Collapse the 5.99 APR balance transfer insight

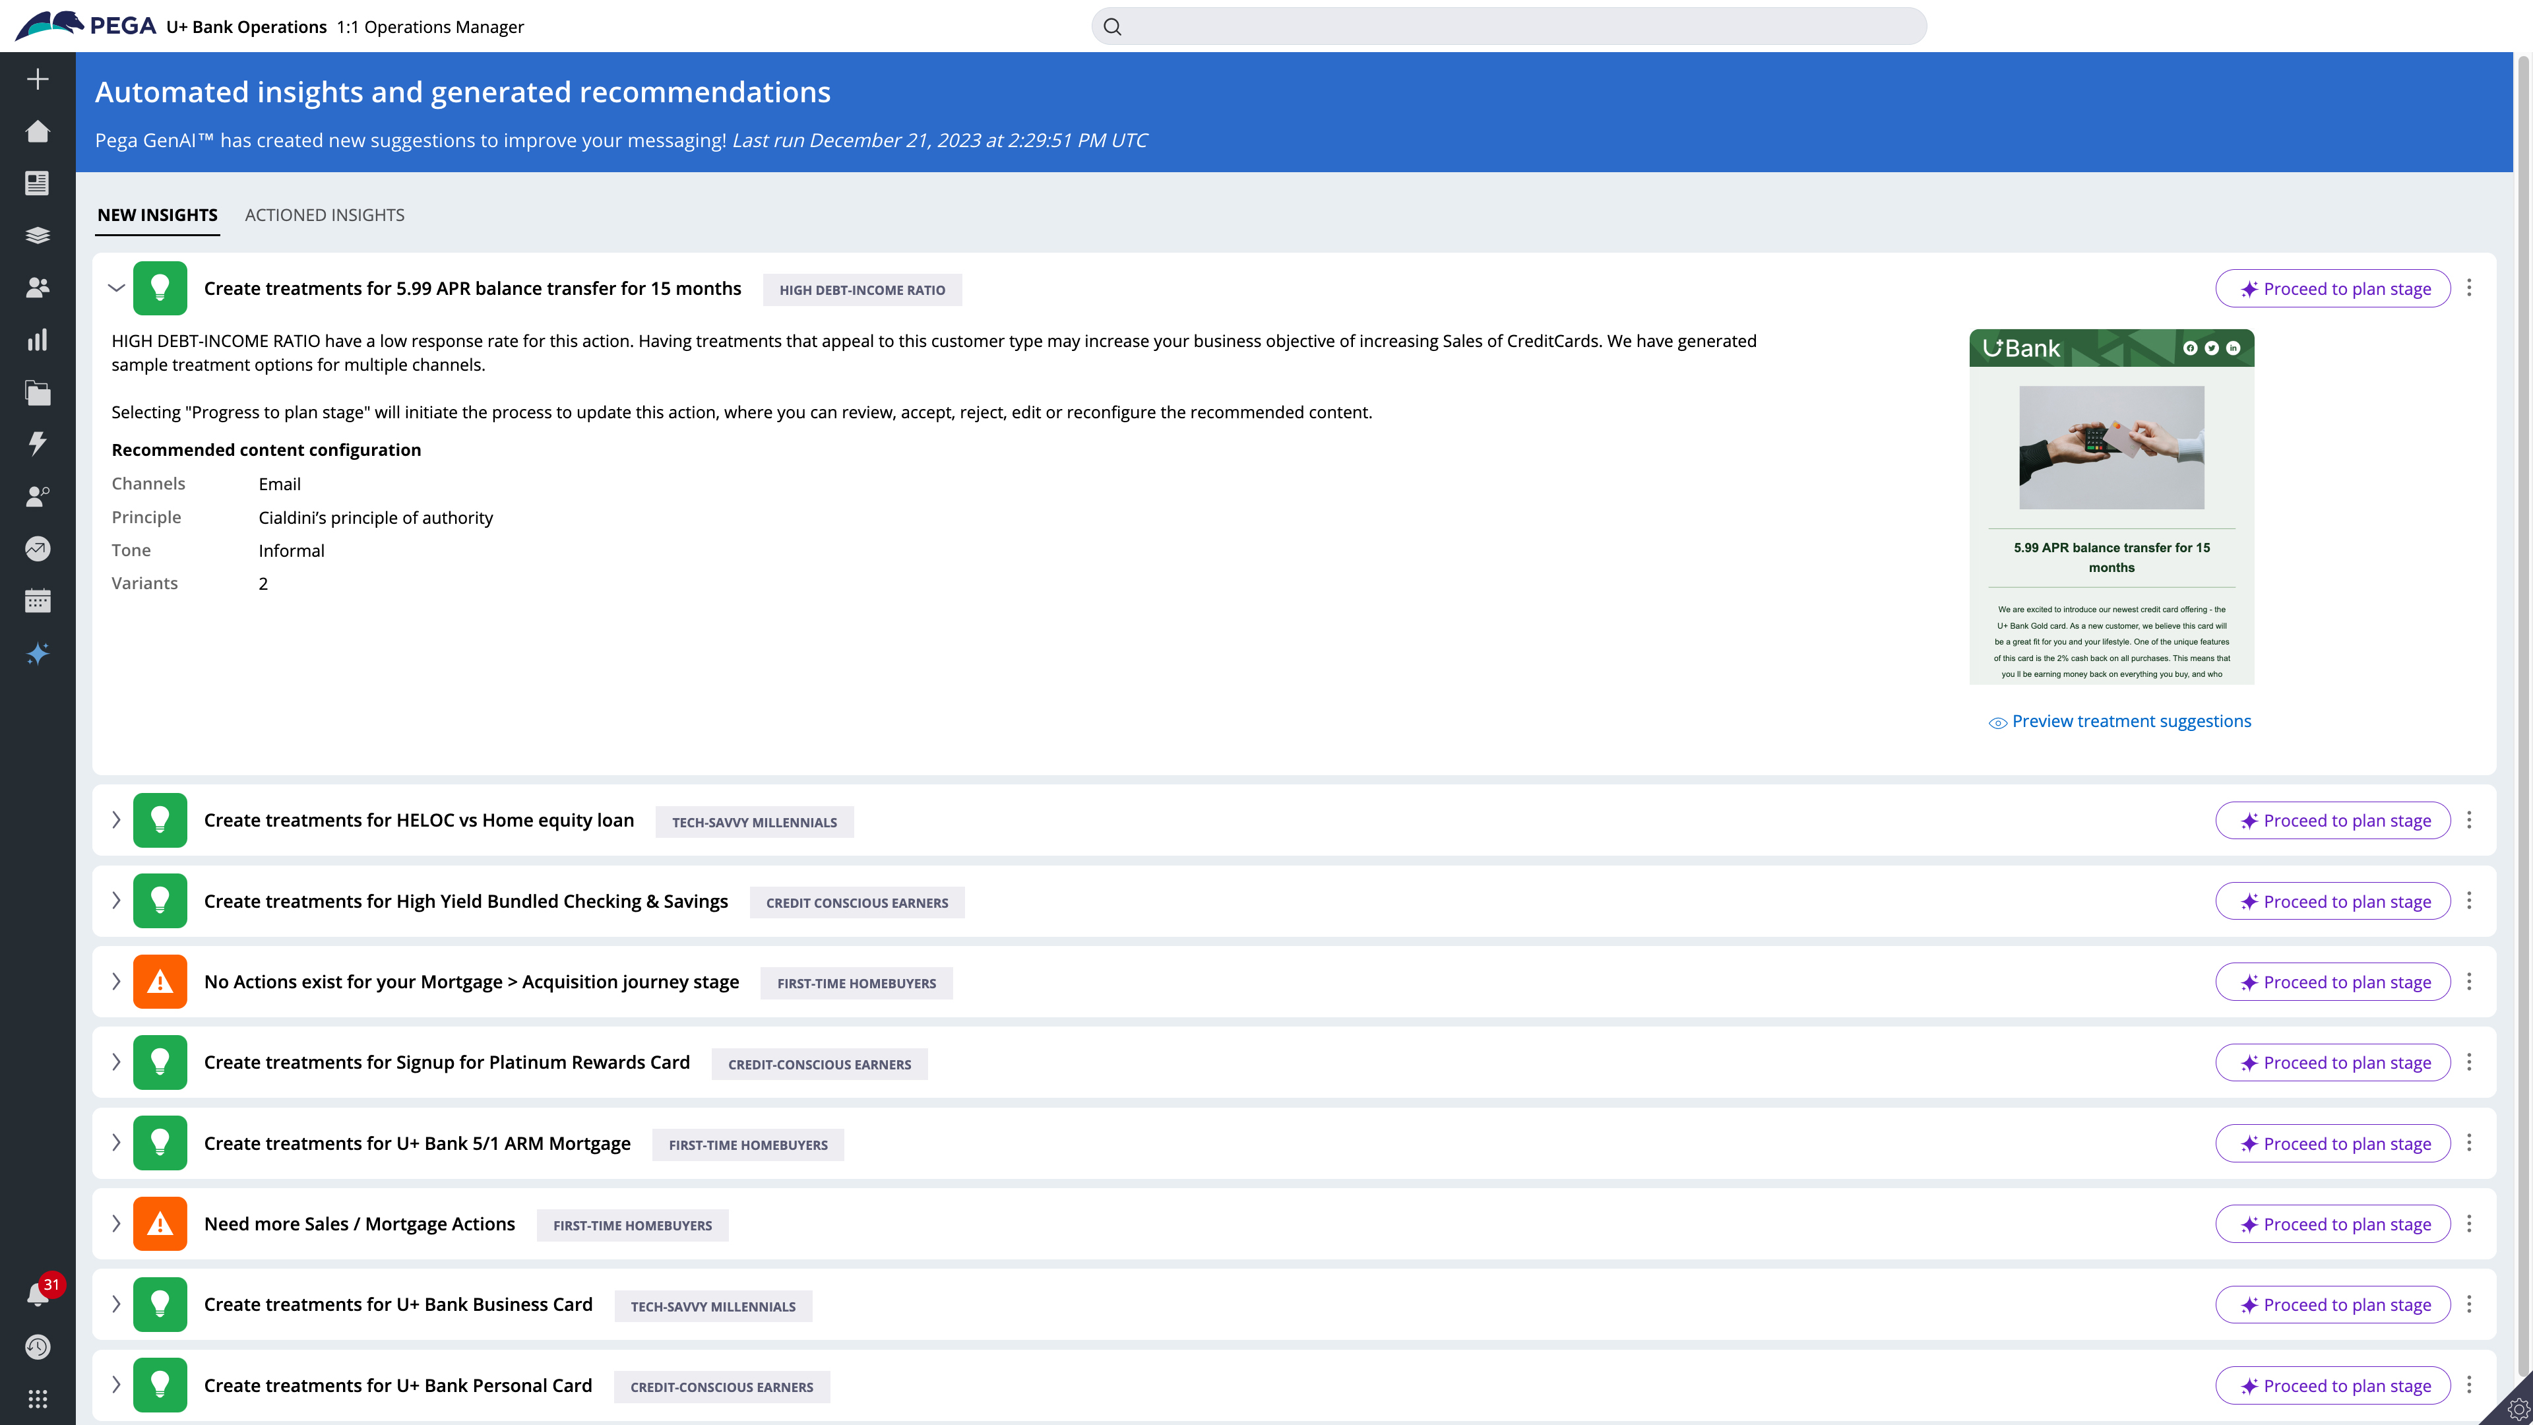tap(116, 288)
